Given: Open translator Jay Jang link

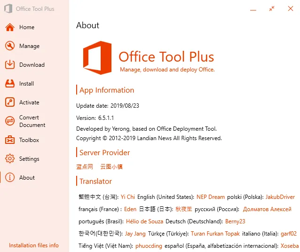Looking at the screenshot, I should click(x=135, y=234).
